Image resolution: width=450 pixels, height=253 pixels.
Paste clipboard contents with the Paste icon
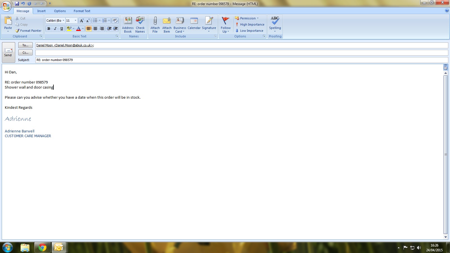click(8, 21)
